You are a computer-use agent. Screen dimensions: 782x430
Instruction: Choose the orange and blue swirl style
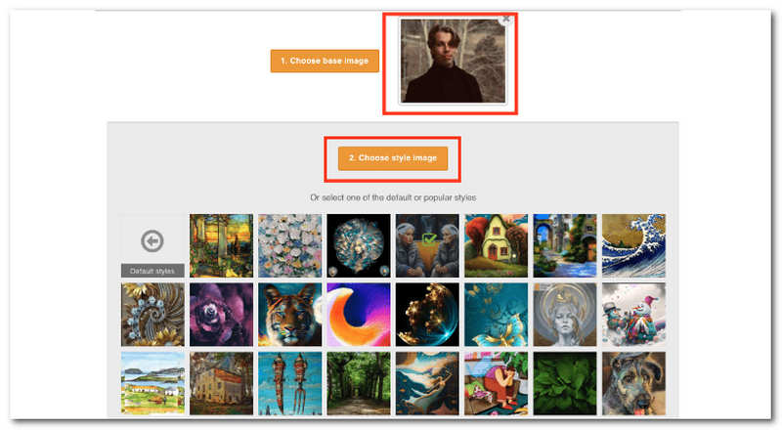point(359,315)
